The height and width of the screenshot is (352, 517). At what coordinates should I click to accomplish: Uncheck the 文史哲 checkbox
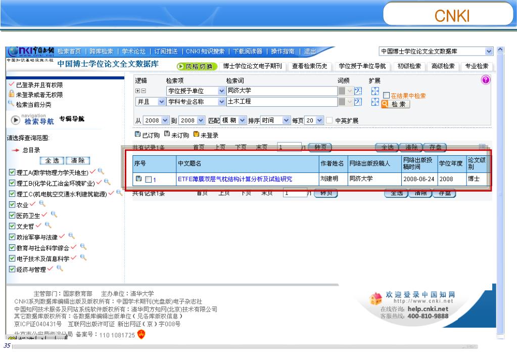tap(12, 226)
